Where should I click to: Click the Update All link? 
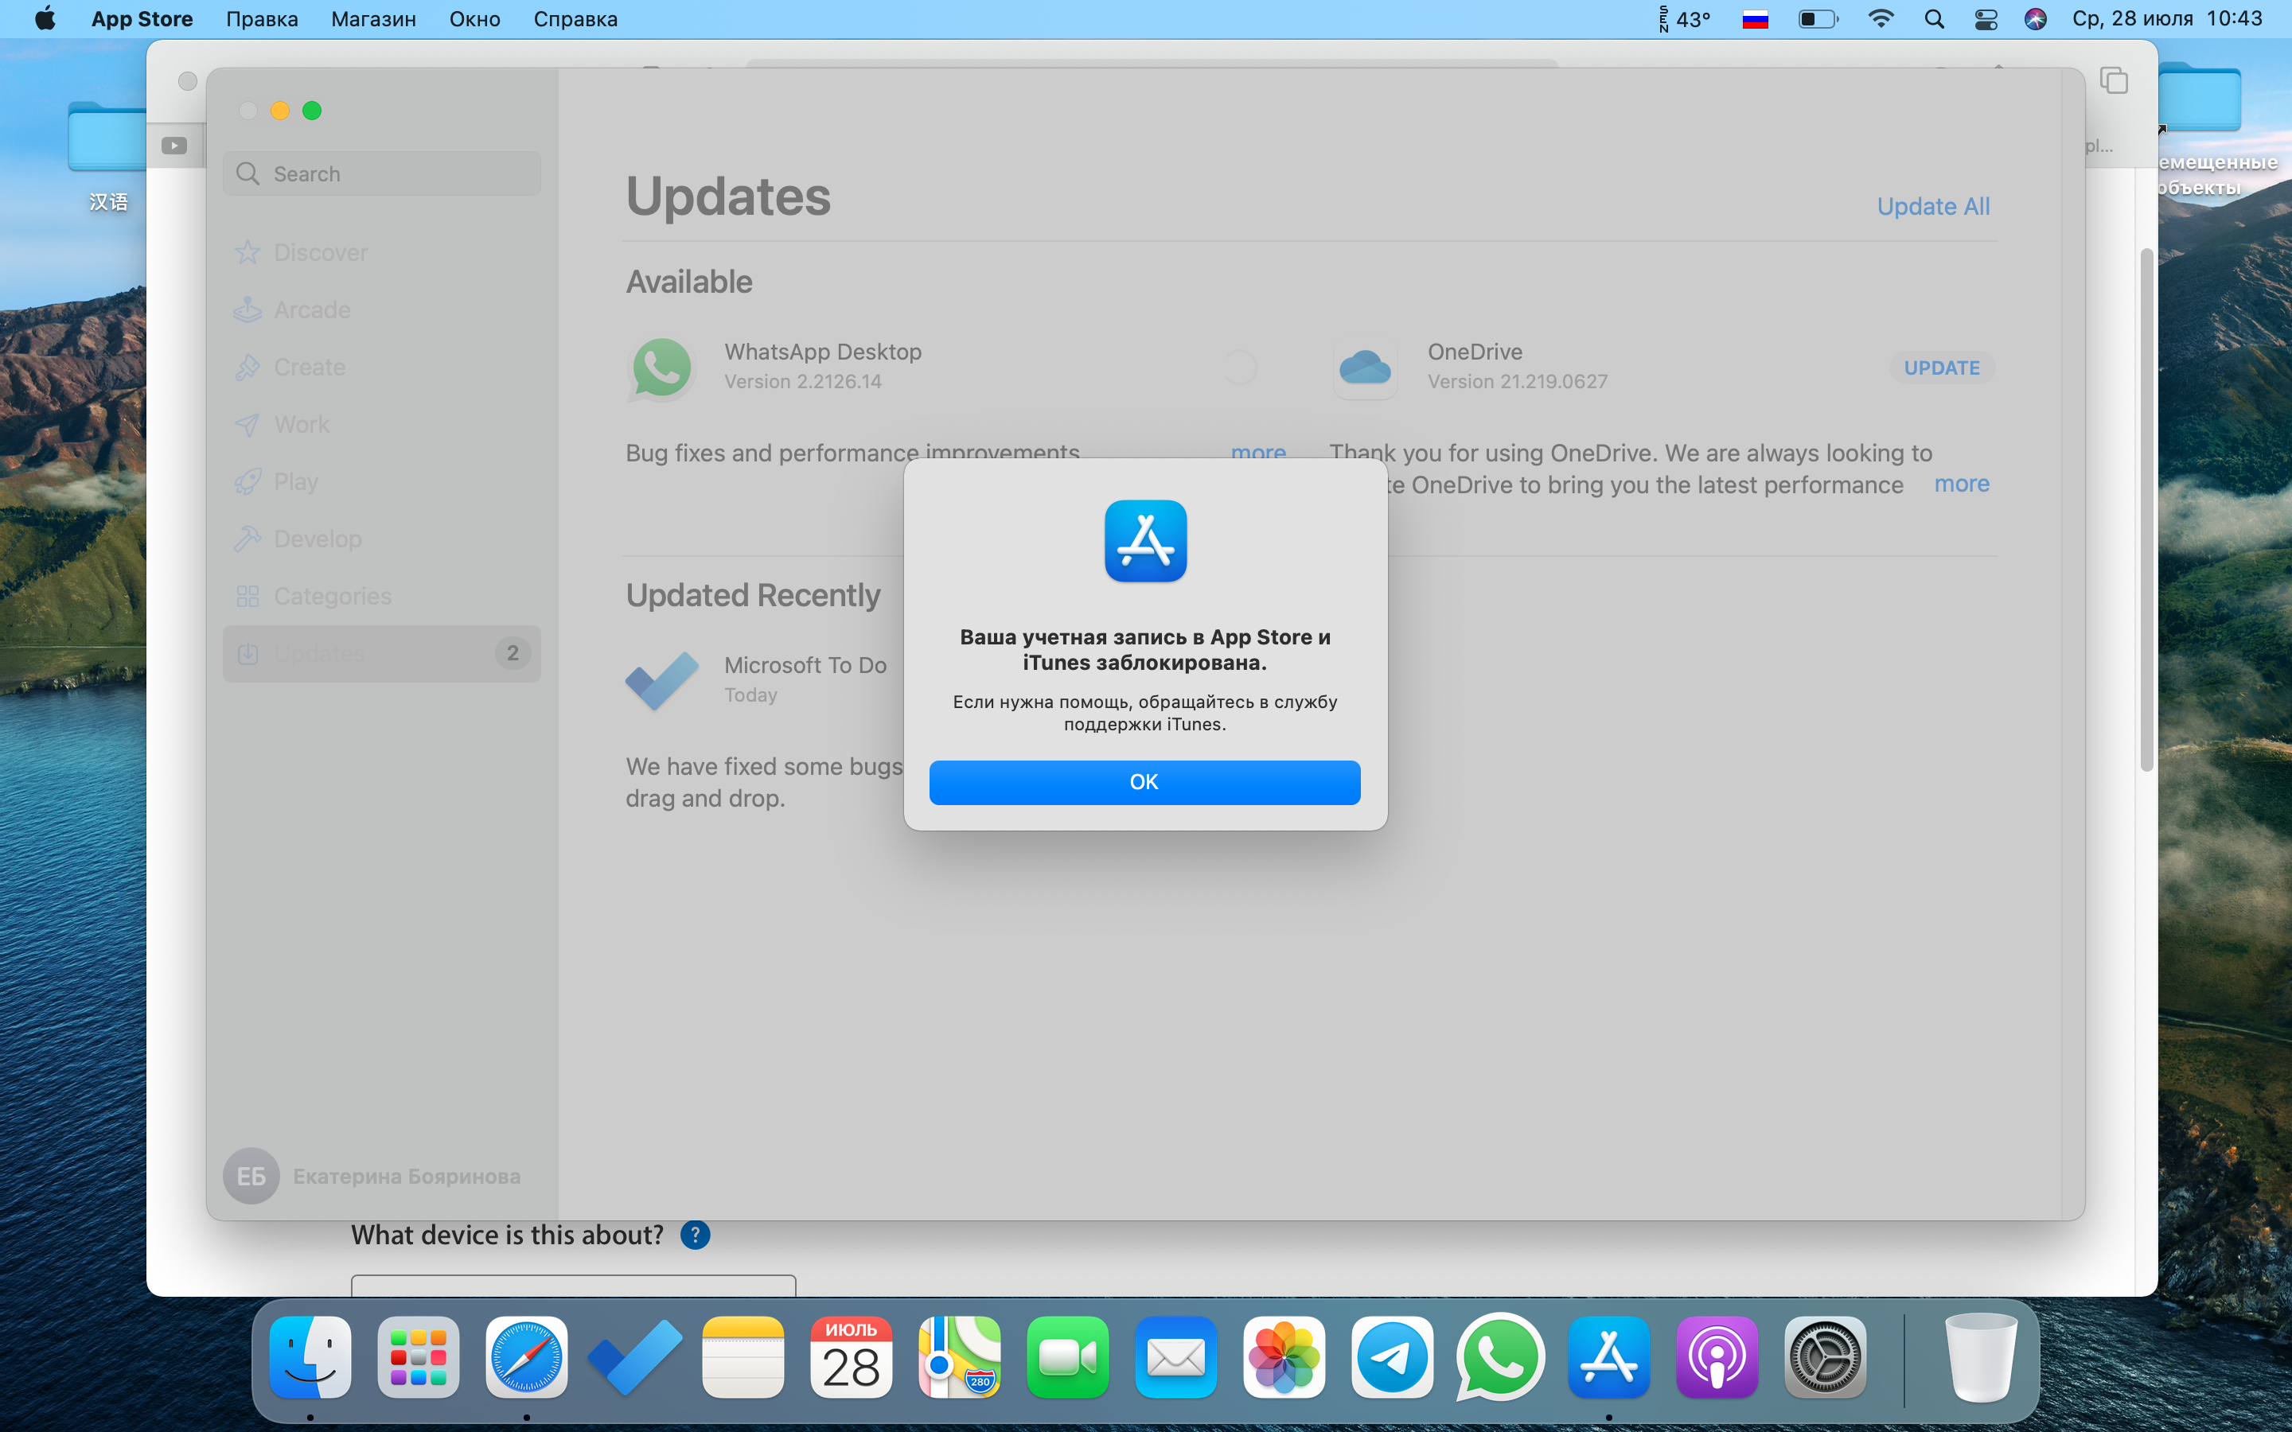1933,207
